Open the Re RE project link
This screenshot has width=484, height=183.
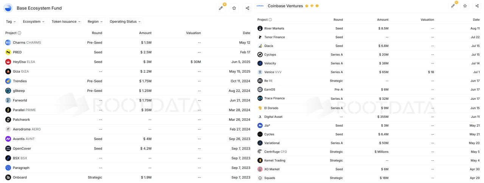[x=268, y=81]
